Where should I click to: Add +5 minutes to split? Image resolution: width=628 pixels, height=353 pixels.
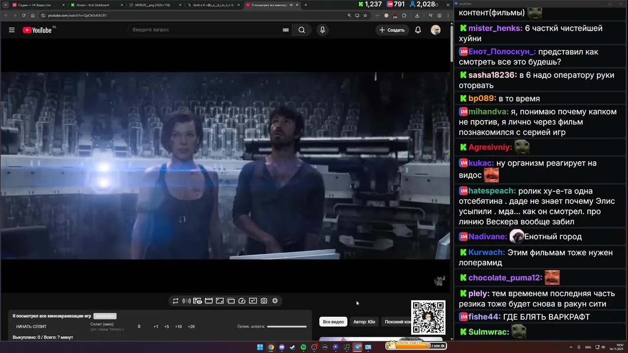click(x=167, y=327)
